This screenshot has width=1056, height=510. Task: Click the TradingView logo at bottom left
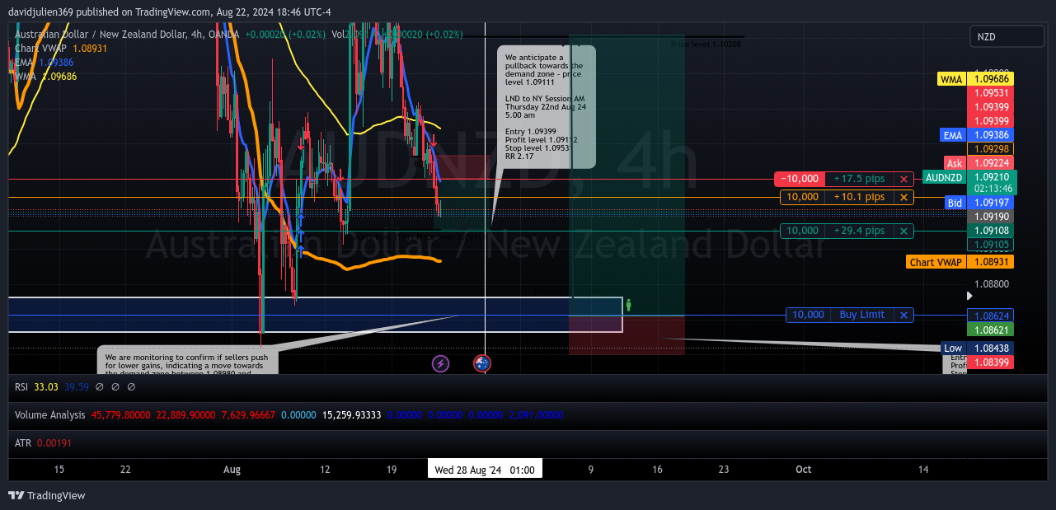[47, 495]
